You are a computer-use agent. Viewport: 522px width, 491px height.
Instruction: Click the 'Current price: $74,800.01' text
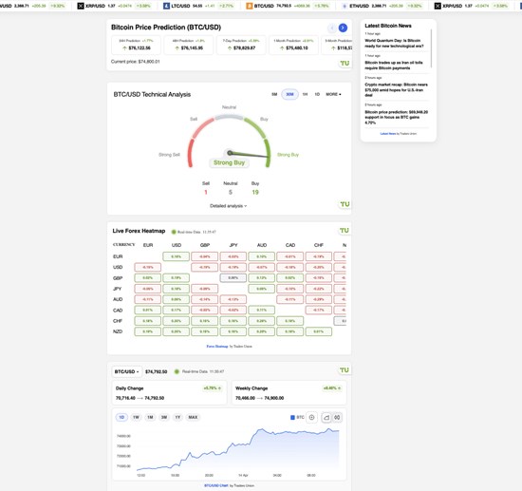pos(135,62)
